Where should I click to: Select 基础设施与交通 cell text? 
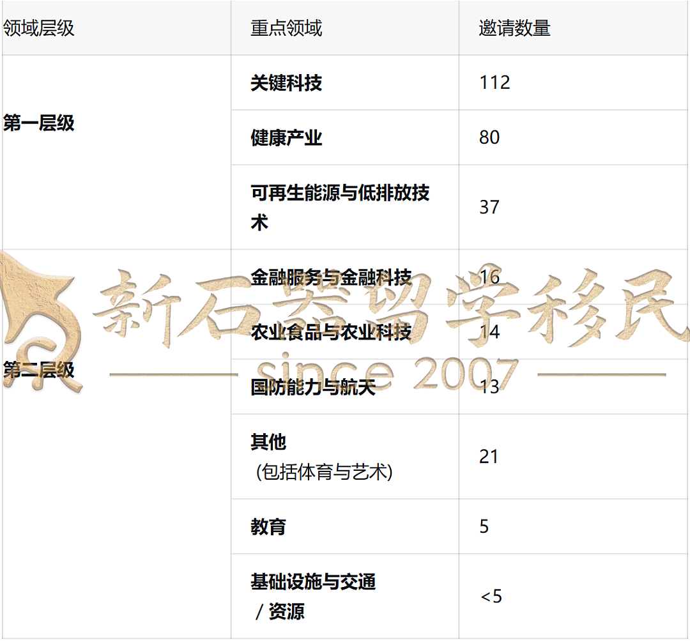pos(313,582)
